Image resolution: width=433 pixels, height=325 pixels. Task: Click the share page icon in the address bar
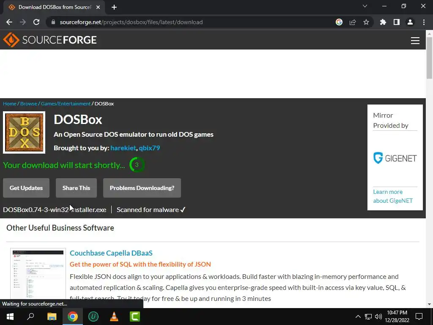click(353, 22)
